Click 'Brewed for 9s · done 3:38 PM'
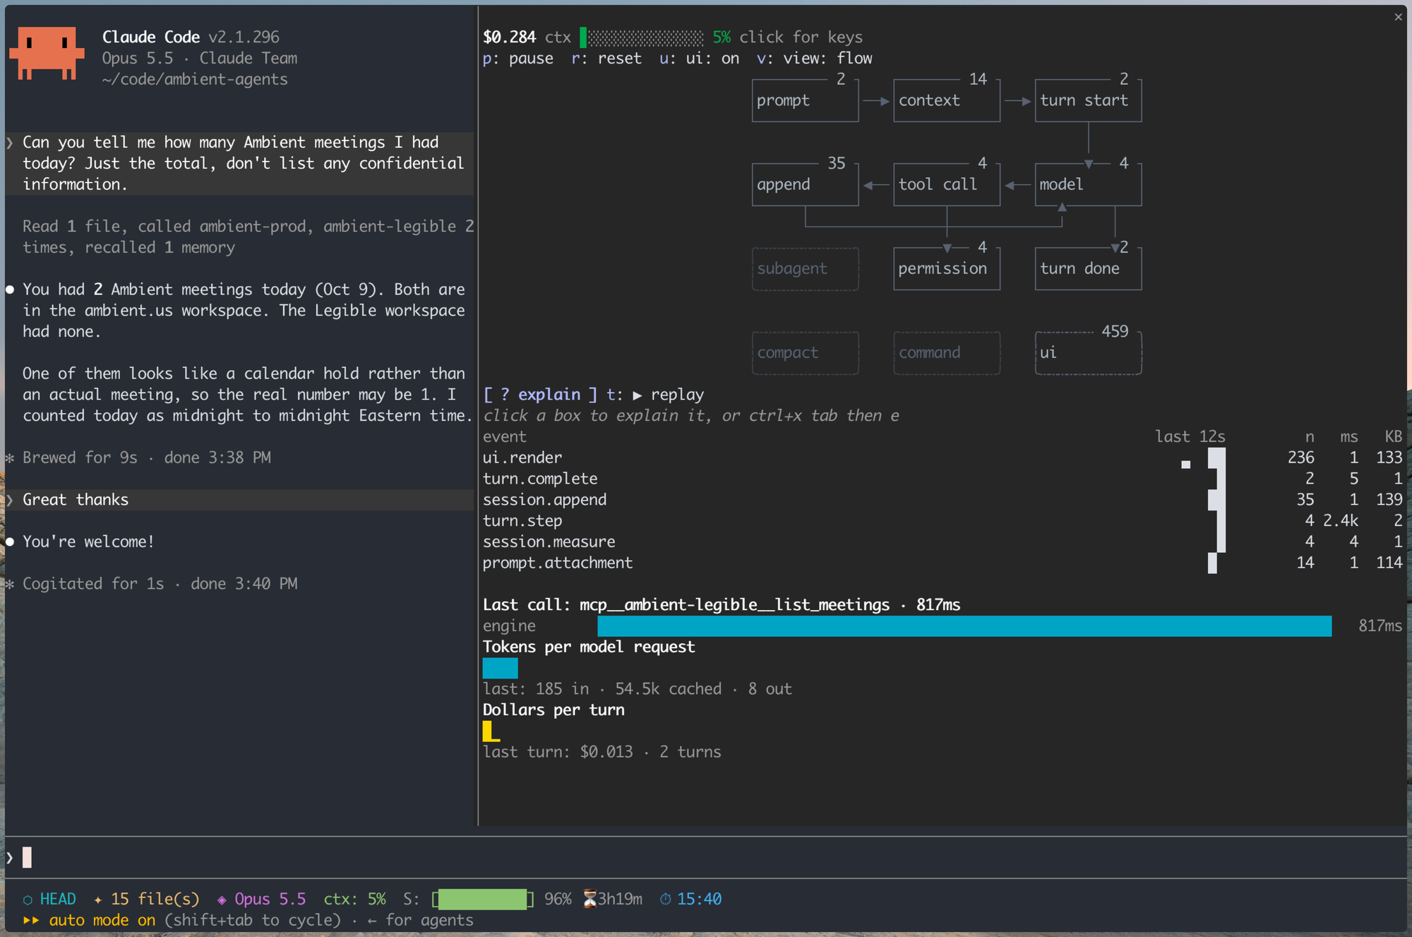Viewport: 1412px width, 937px height. (147, 458)
